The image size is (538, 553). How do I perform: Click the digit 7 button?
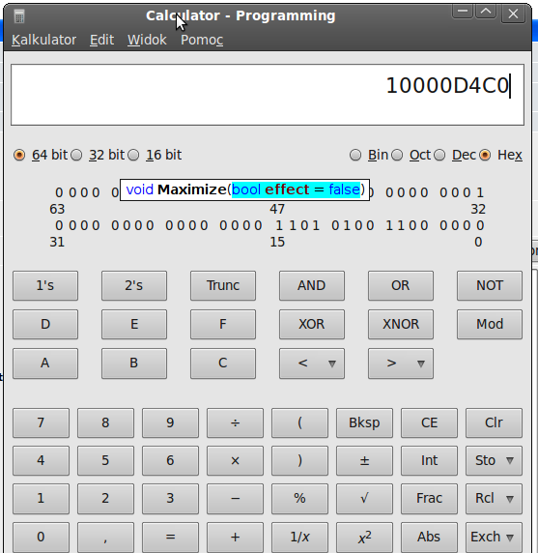(x=41, y=422)
